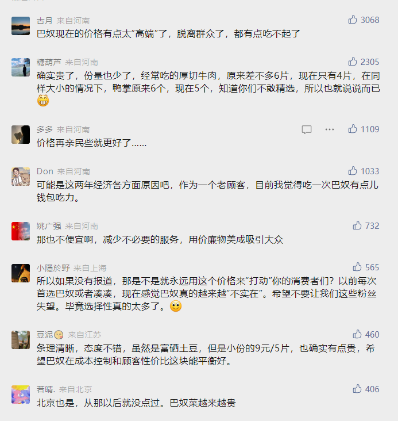Open 姚广强's profile via username
398x421 pixels.
(x=48, y=226)
